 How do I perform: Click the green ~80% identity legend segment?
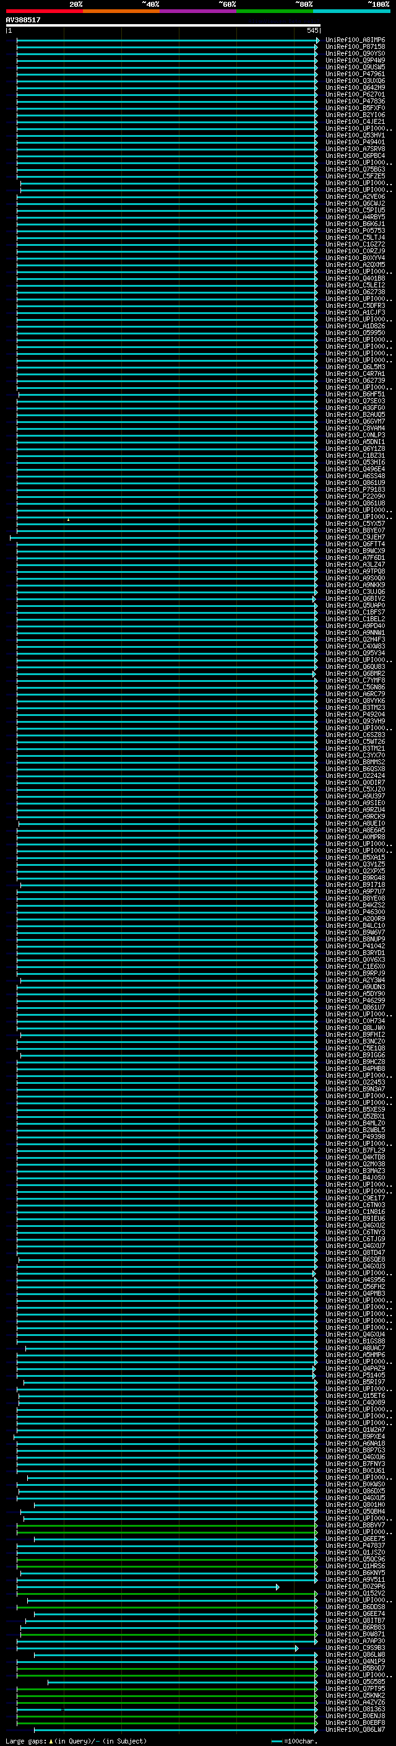tap(274, 11)
